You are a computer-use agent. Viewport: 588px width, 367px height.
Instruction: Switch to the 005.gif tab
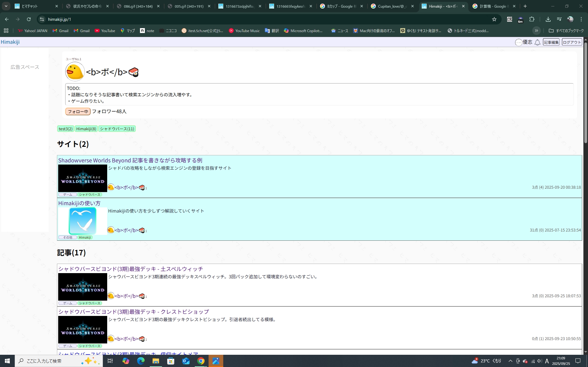189,6
